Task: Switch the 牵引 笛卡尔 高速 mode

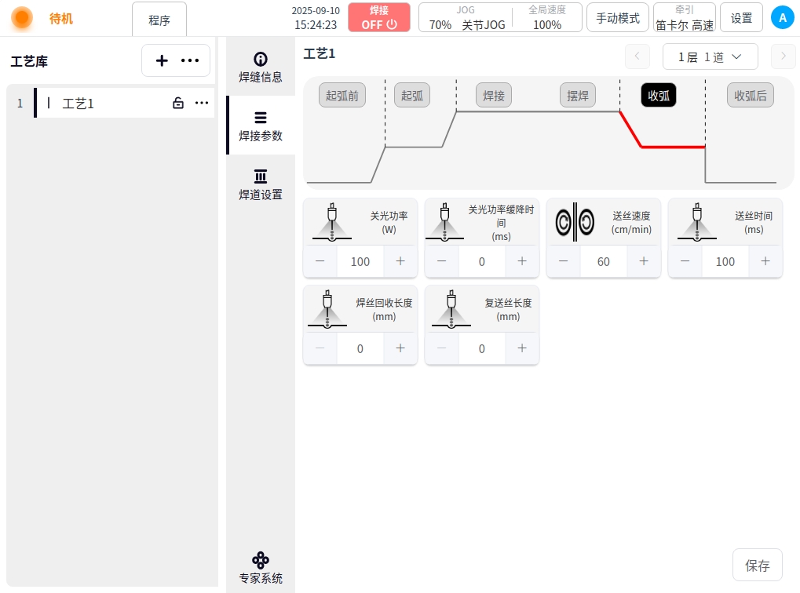Action: click(x=684, y=17)
